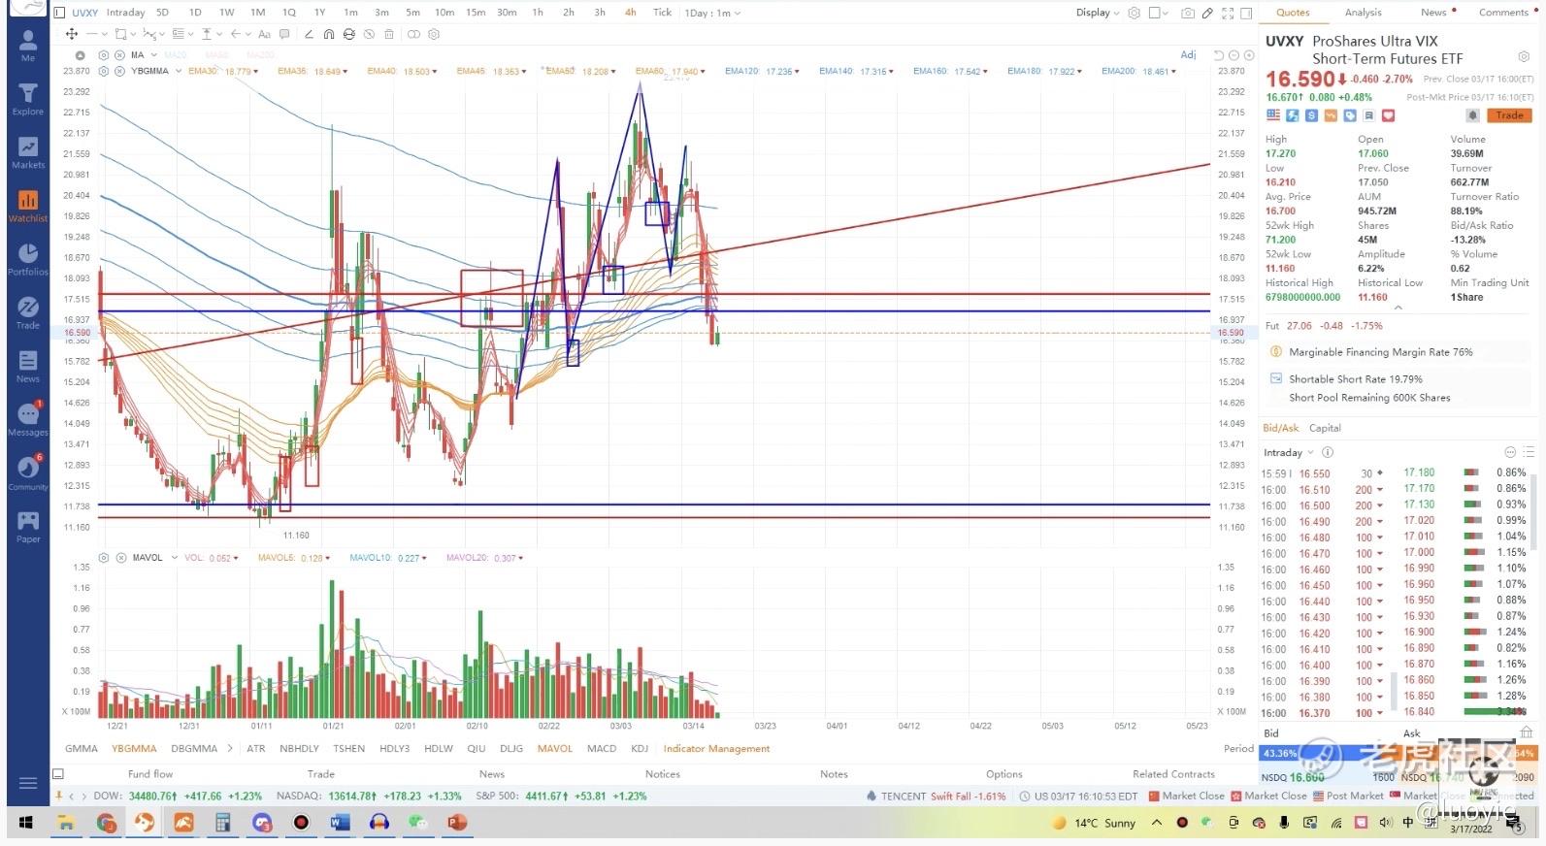Switch to the Comments tab

click(x=1503, y=13)
